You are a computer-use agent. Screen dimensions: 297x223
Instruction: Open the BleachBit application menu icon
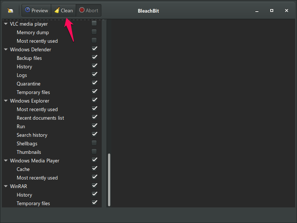coord(10,10)
